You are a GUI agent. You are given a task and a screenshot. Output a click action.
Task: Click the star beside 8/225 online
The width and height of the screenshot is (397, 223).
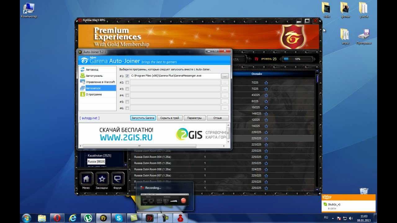click(266, 101)
